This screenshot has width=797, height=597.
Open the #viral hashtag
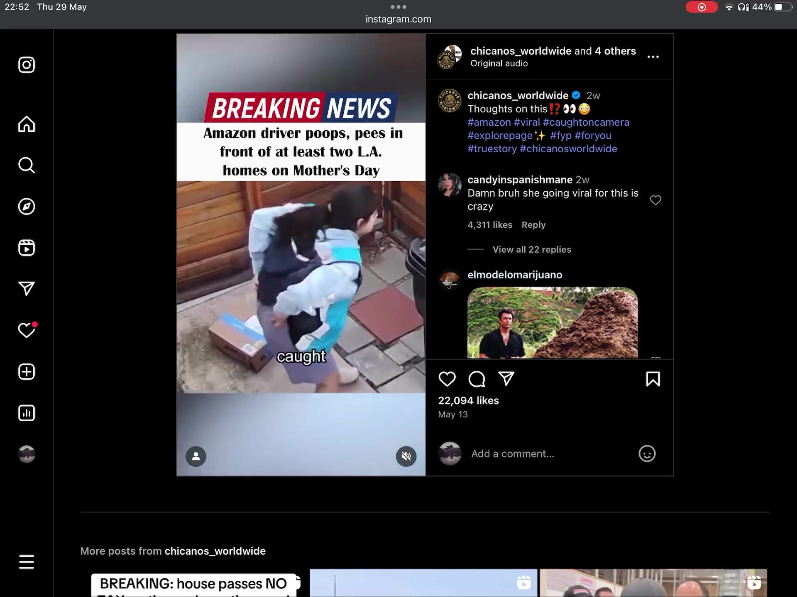(527, 122)
